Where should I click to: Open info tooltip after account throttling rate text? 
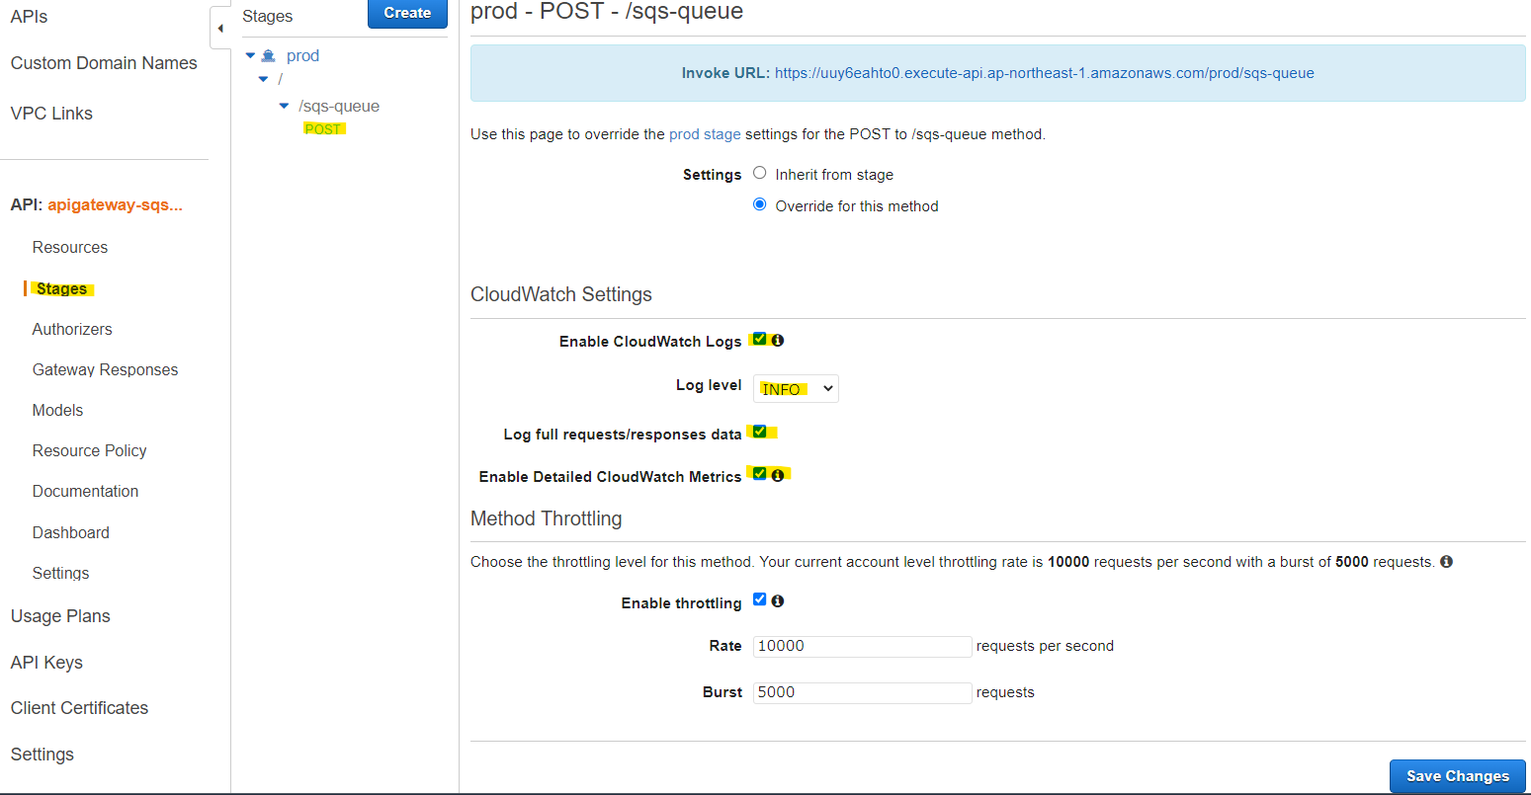[1446, 561]
